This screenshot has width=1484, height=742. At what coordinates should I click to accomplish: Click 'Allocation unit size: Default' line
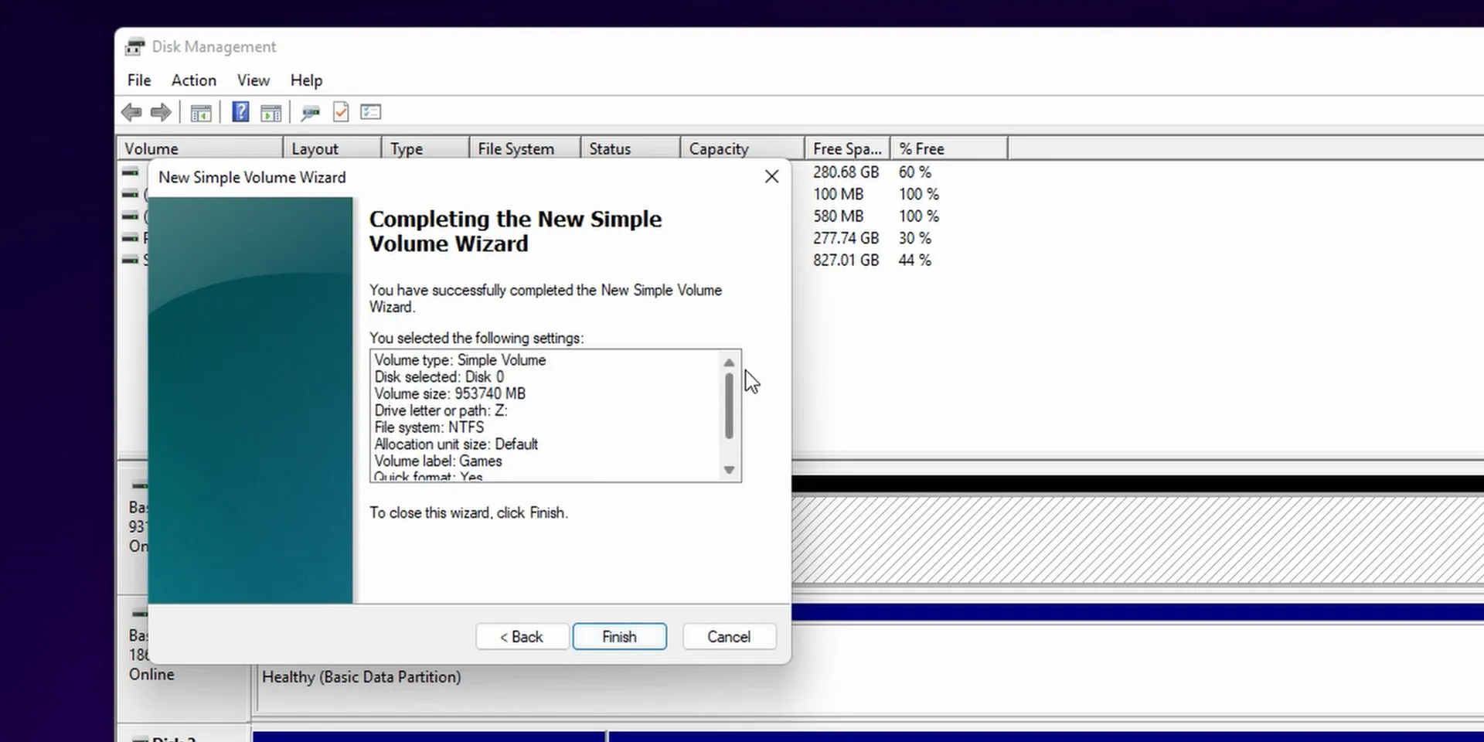(x=456, y=444)
